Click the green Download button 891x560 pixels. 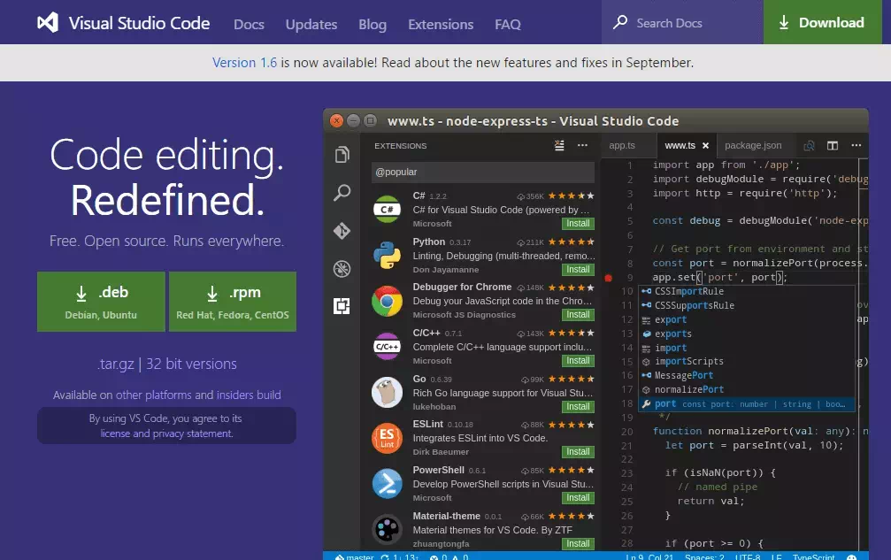point(822,22)
